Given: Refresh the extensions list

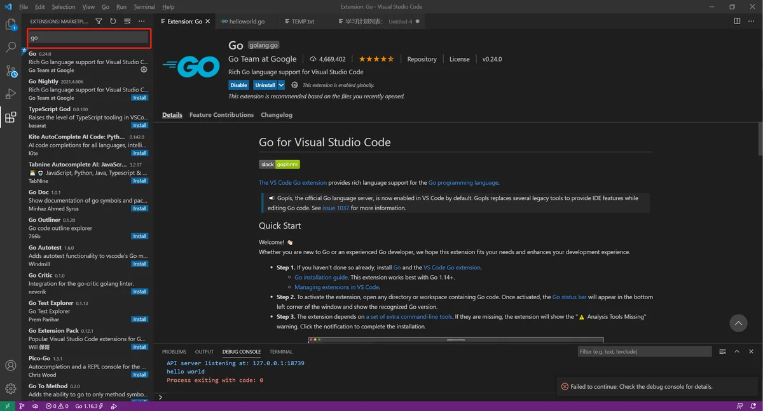Looking at the screenshot, I should (x=113, y=21).
